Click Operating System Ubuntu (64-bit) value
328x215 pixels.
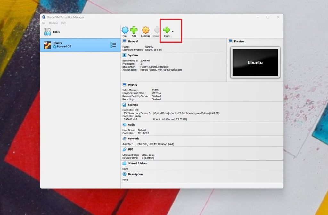[154, 50]
